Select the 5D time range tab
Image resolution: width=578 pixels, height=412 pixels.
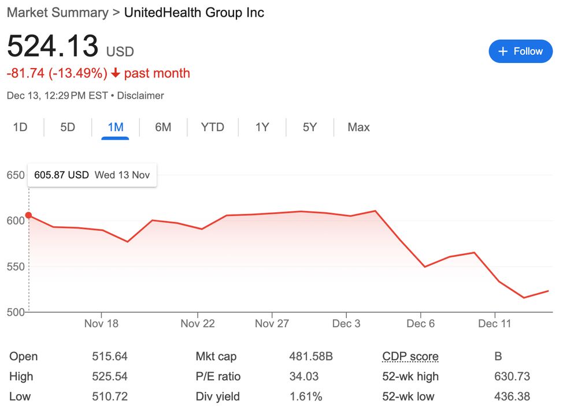pos(68,128)
